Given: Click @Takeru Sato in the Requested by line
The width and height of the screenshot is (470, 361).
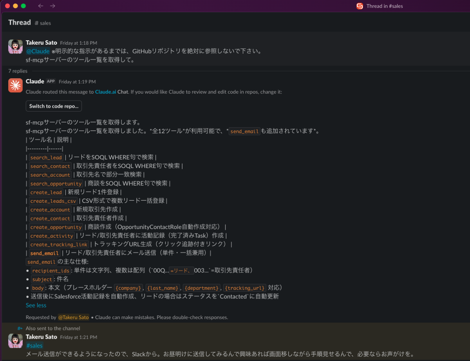Looking at the screenshot, I should click(74, 317).
